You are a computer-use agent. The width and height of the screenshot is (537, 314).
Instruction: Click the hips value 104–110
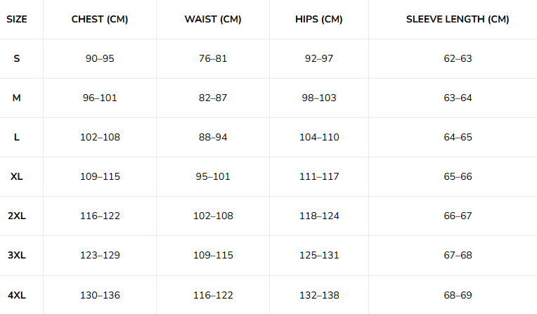[319, 137]
